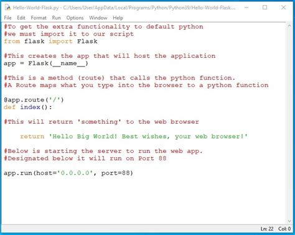The height and width of the screenshot is (235, 295).
Task: Click the '@app.route('/')' decorator line
Action: 34,100
